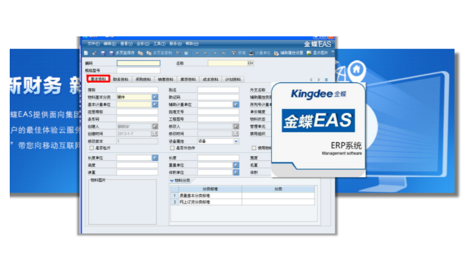Open lookup for 基本计量单位 field
The height and width of the screenshot is (265, 464).
coord(155,105)
